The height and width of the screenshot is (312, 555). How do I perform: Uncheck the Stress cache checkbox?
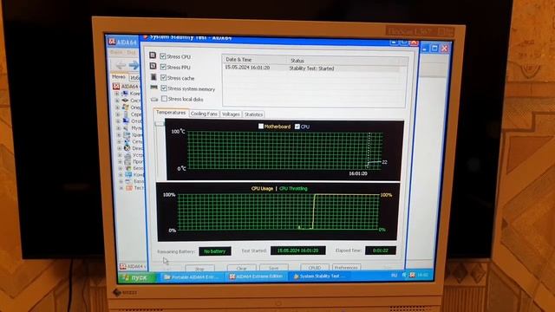(x=164, y=77)
